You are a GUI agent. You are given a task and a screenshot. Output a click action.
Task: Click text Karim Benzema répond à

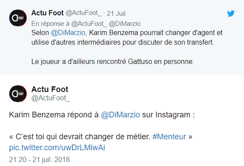[54, 115]
